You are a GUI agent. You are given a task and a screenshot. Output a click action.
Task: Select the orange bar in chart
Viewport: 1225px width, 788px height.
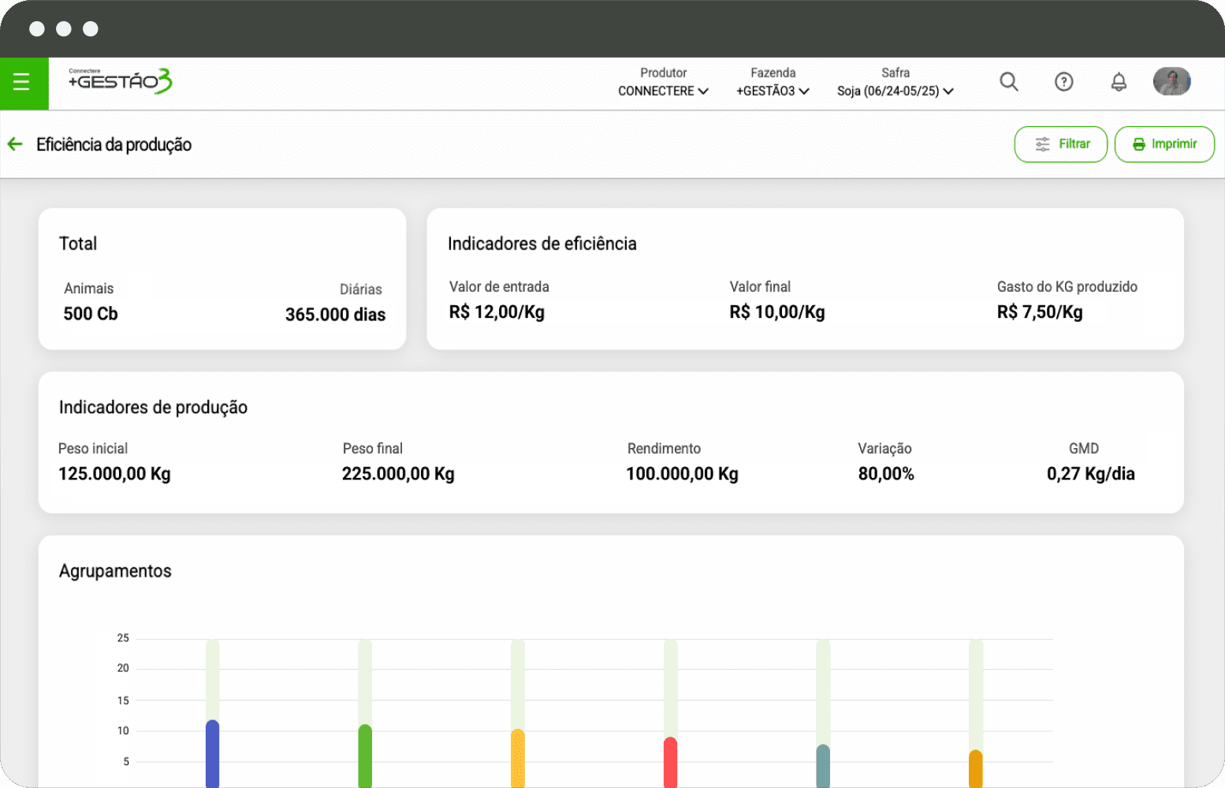click(x=975, y=769)
